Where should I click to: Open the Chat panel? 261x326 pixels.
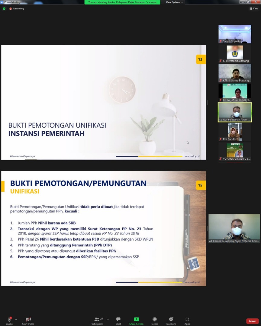pos(118,321)
